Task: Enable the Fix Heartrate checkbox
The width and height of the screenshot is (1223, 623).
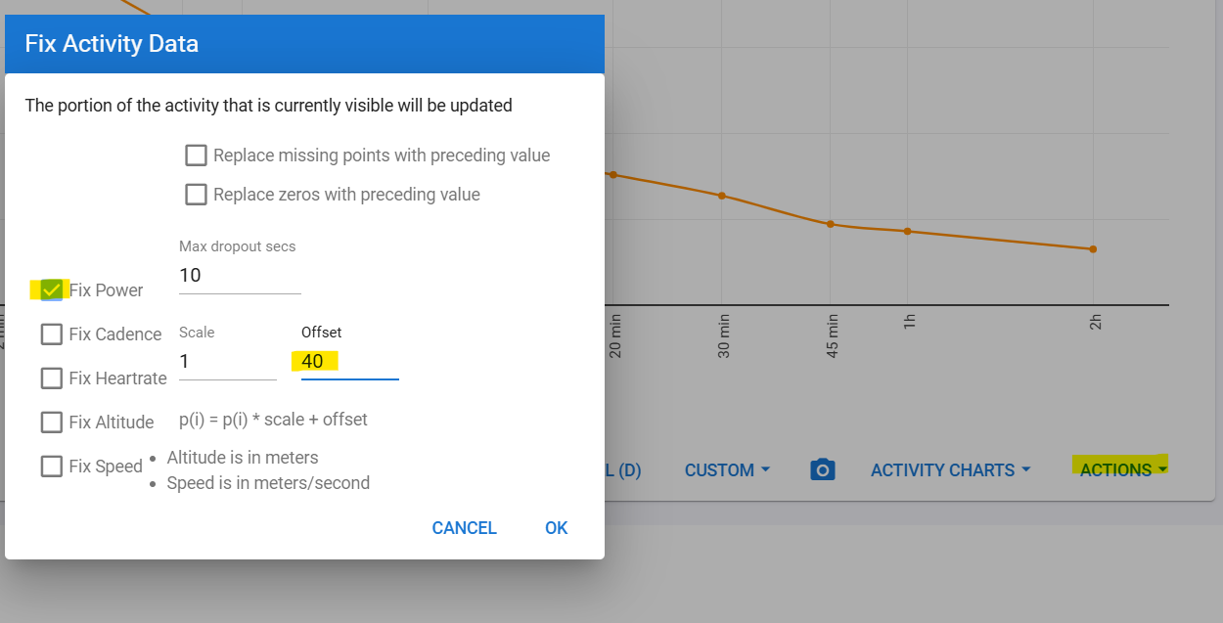Action: pos(52,378)
